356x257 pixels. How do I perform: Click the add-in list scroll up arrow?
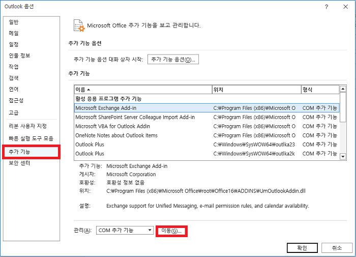point(343,89)
